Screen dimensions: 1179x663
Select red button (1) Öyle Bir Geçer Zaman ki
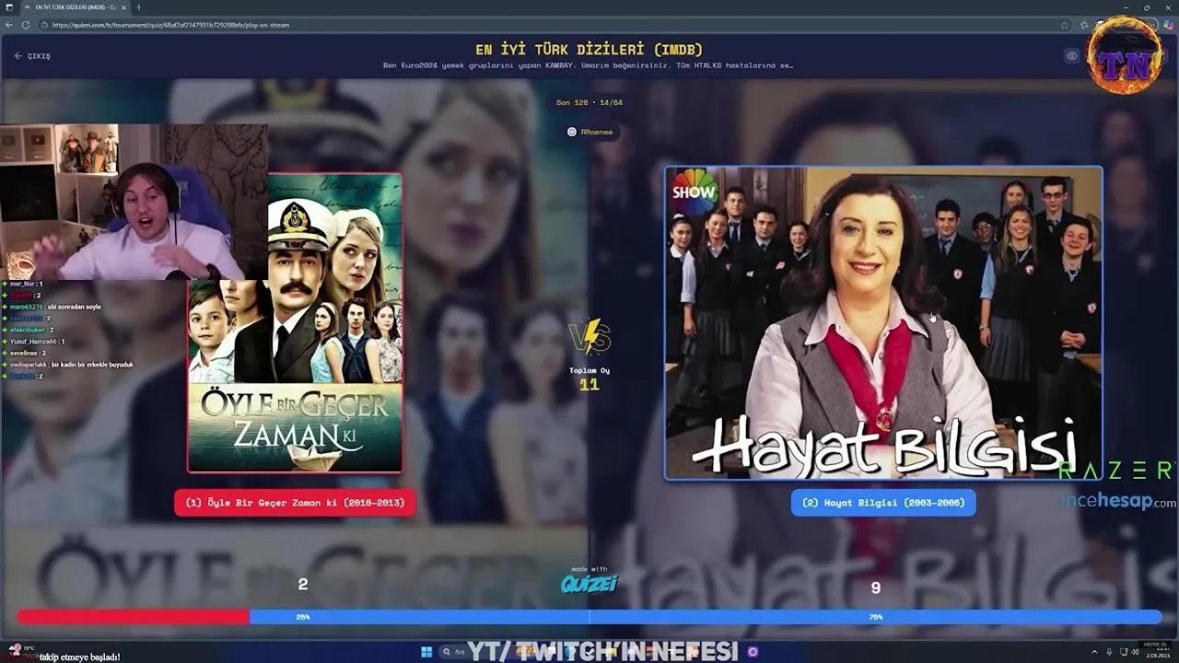[x=295, y=503]
